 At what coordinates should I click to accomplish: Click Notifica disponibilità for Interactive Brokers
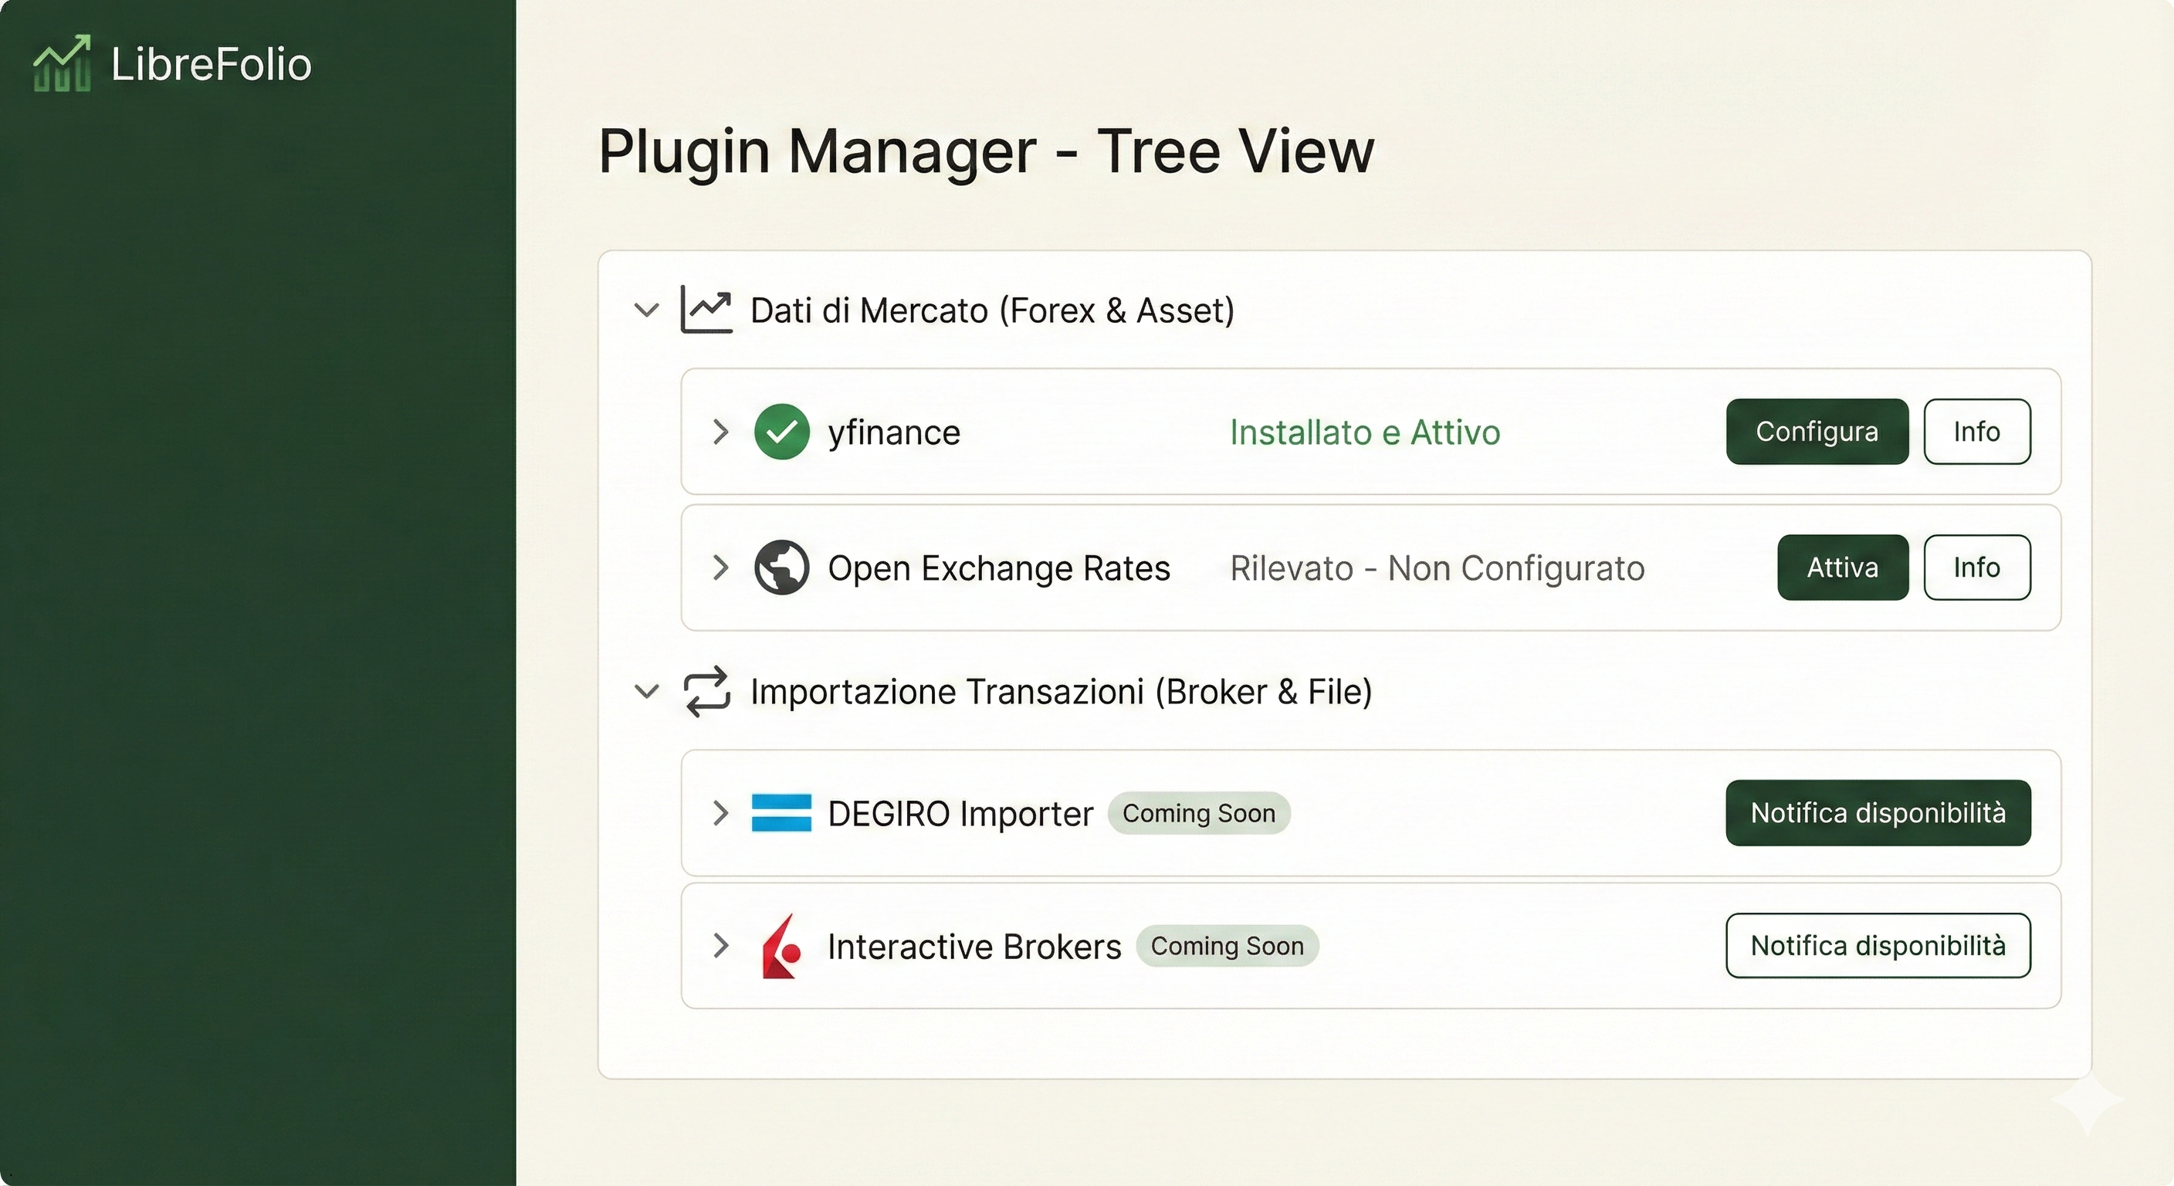[1878, 945]
